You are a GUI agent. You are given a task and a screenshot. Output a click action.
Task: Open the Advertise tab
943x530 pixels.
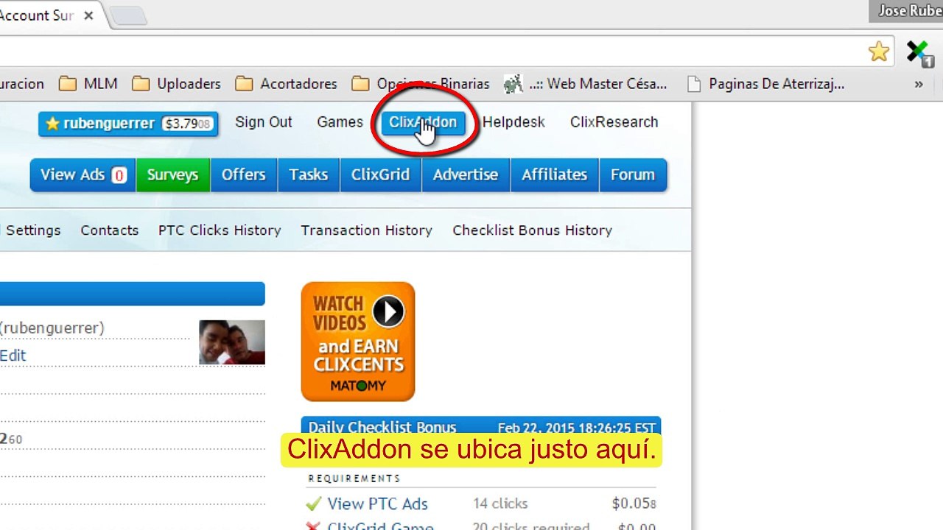click(466, 175)
